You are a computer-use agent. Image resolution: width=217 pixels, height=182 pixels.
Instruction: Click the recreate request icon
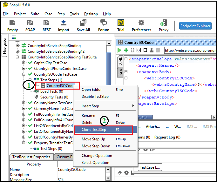pyautogui.click(x=139, y=50)
